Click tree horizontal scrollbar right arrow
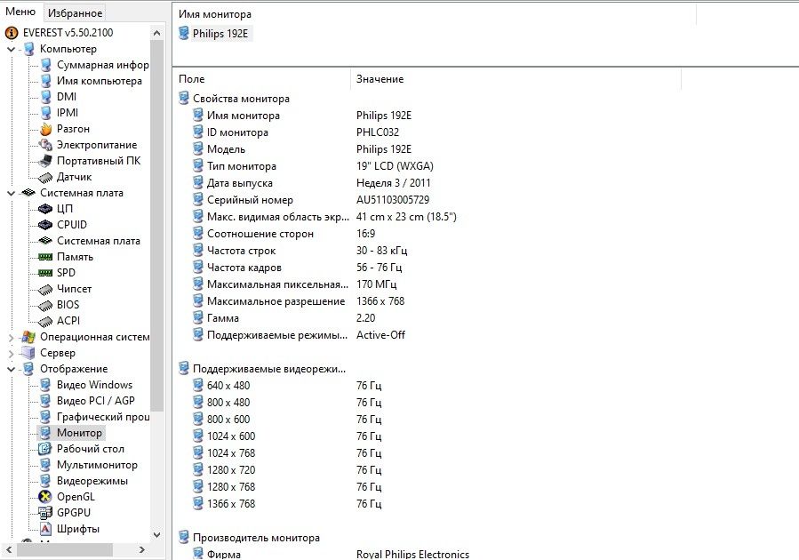The height and width of the screenshot is (560, 799). 142,550
